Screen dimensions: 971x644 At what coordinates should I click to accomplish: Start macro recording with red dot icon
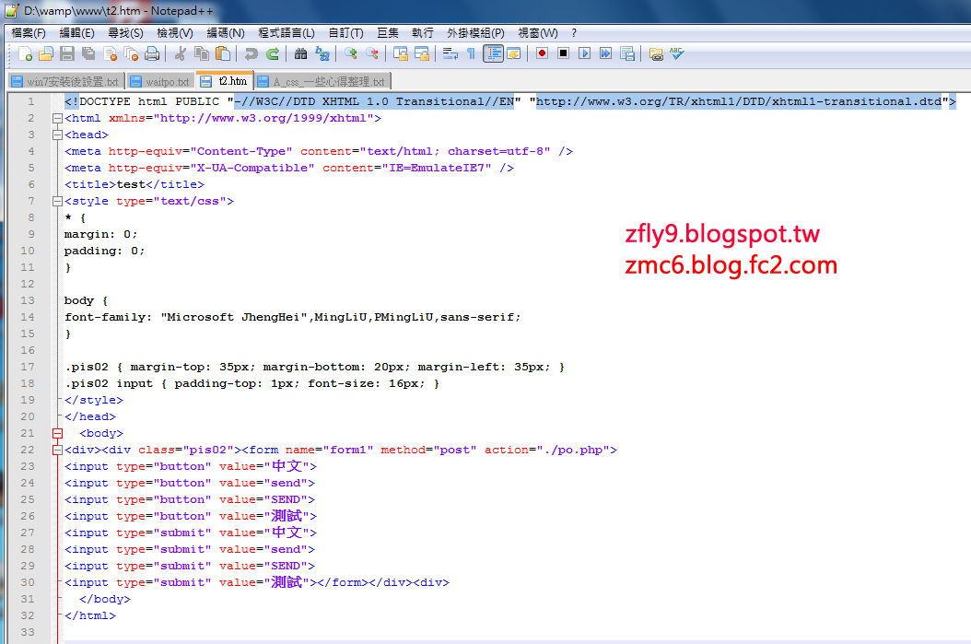[542, 53]
